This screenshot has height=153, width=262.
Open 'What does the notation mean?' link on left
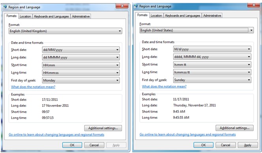pyautogui.click(x=33, y=87)
